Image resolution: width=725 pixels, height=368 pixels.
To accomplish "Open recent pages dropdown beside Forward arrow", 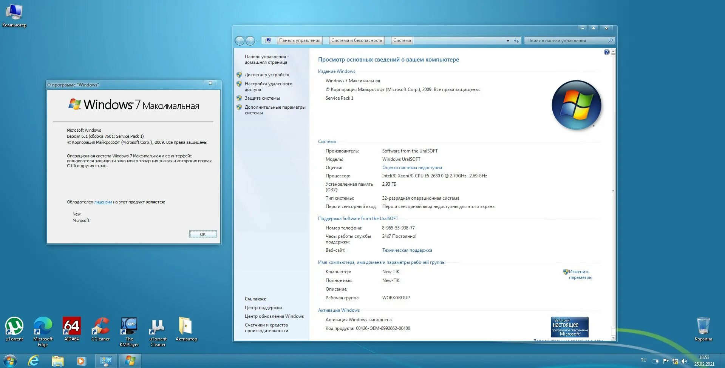I will [x=258, y=41].
